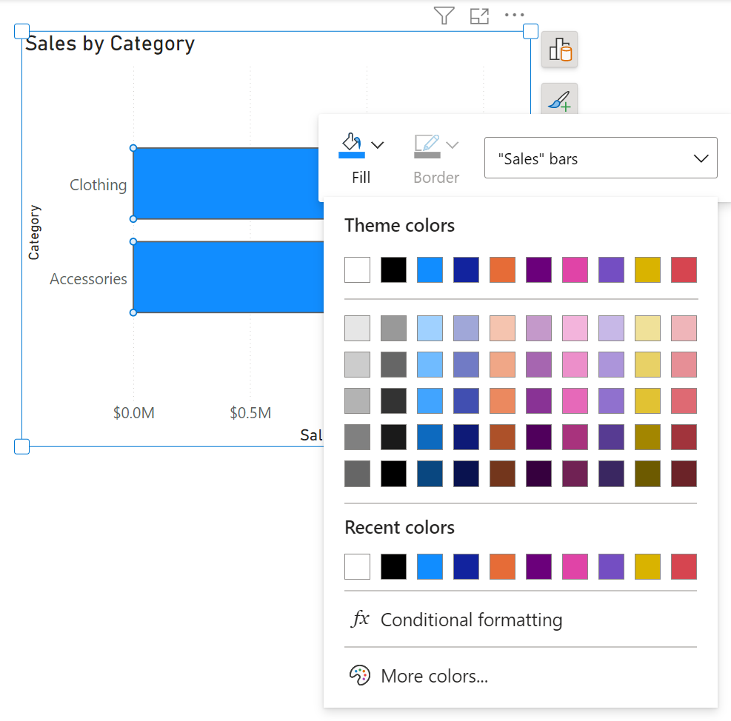Image resolution: width=731 pixels, height=721 pixels.
Task: Pick the darkest brown-orange shade swatch
Action: coord(502,474)
